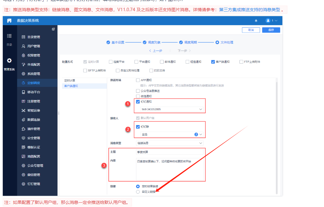Image resolution: width=324 pixels, height=207 pixels.
Task: Click the 下一步 link
Action: (184, 51)
